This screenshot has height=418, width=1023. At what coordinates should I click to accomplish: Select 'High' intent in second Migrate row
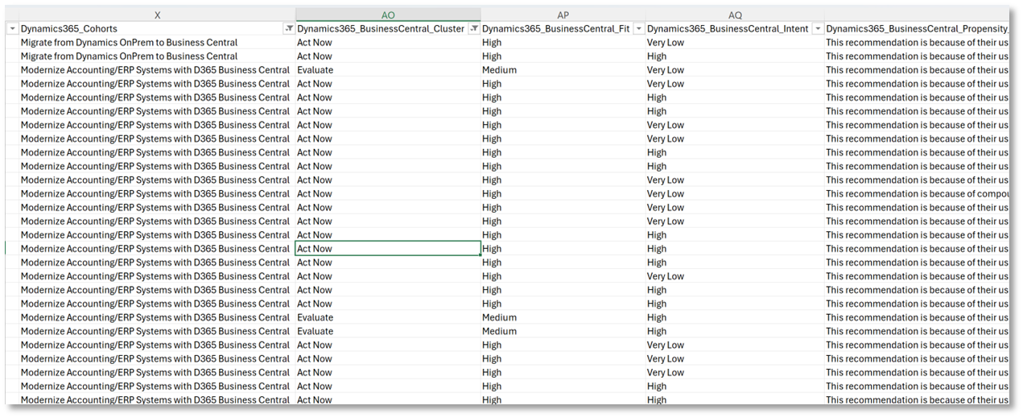(734, 56)
